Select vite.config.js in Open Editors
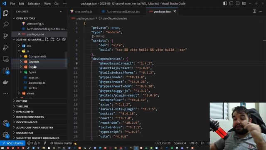This screenshot has height=150, width=266. 39,24
